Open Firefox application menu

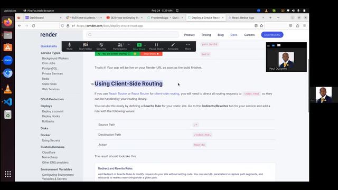tap(304, 26)
